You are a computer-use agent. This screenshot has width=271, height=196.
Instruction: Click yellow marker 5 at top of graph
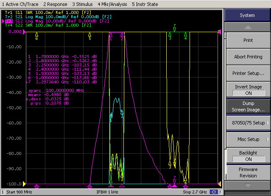[x=90, y=36]
